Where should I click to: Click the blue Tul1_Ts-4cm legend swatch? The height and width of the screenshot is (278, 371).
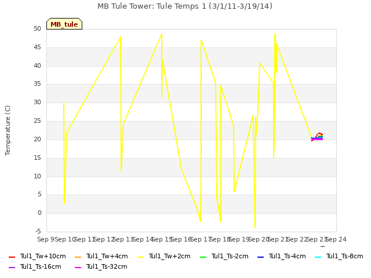coord(260,257)
